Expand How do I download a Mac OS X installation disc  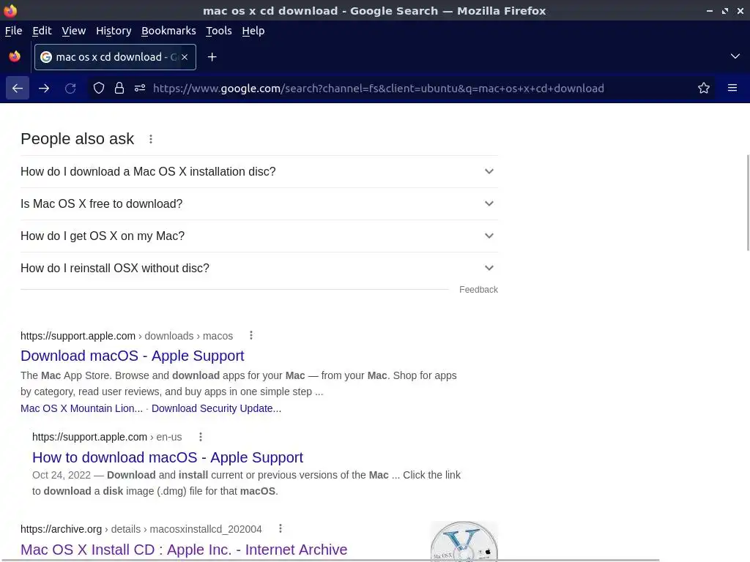(x=259, y=171)
